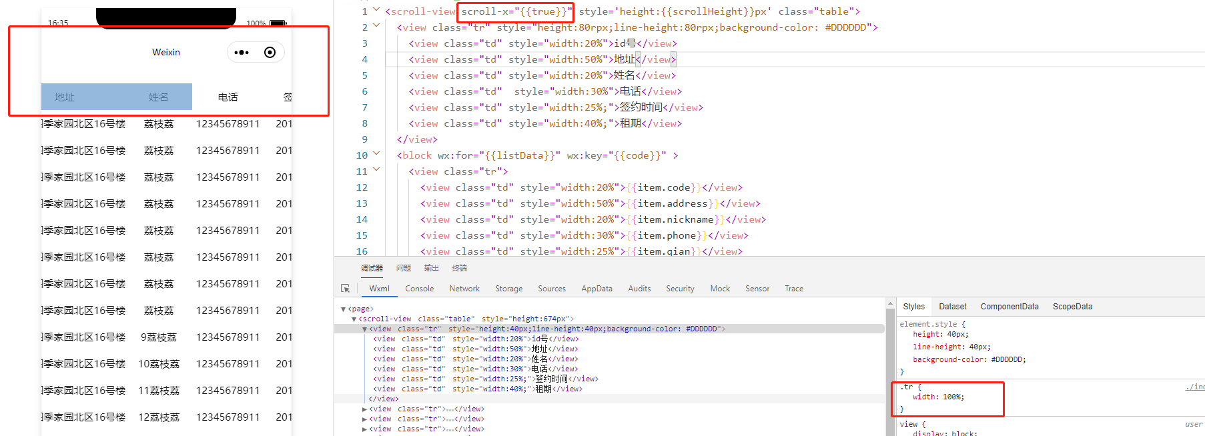
Task: Click scroll-up arrow of Wxml tree scrollbar
Action: [x=890, y=303]
